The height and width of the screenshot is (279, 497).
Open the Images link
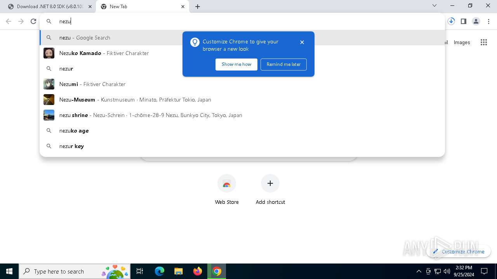pos(462,42)
